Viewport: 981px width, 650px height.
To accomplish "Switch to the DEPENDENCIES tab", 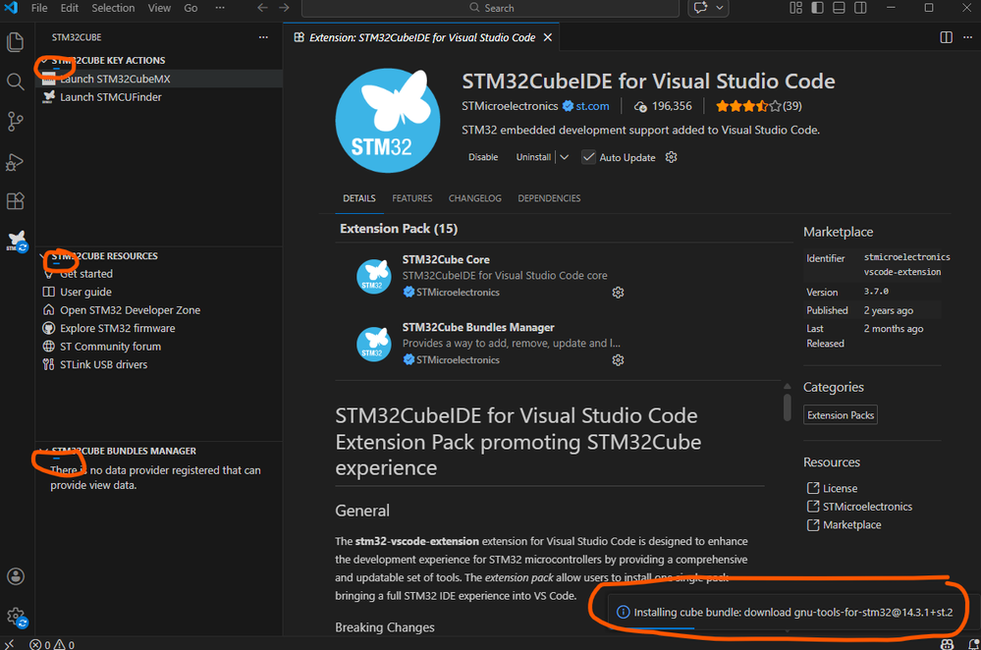I will 549,198.
